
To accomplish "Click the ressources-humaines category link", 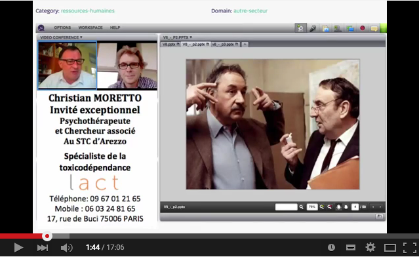I will [88, 11].
